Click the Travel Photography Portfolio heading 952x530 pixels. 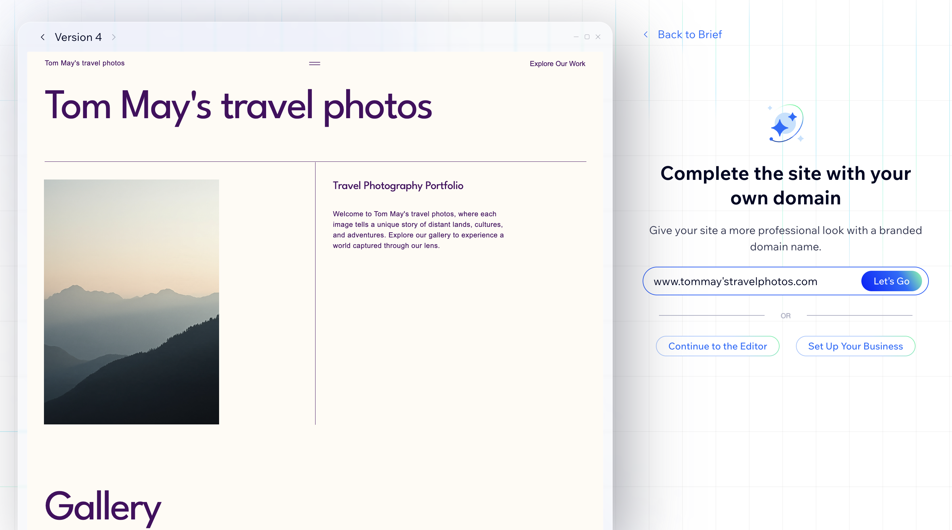[x=398, y=186]
